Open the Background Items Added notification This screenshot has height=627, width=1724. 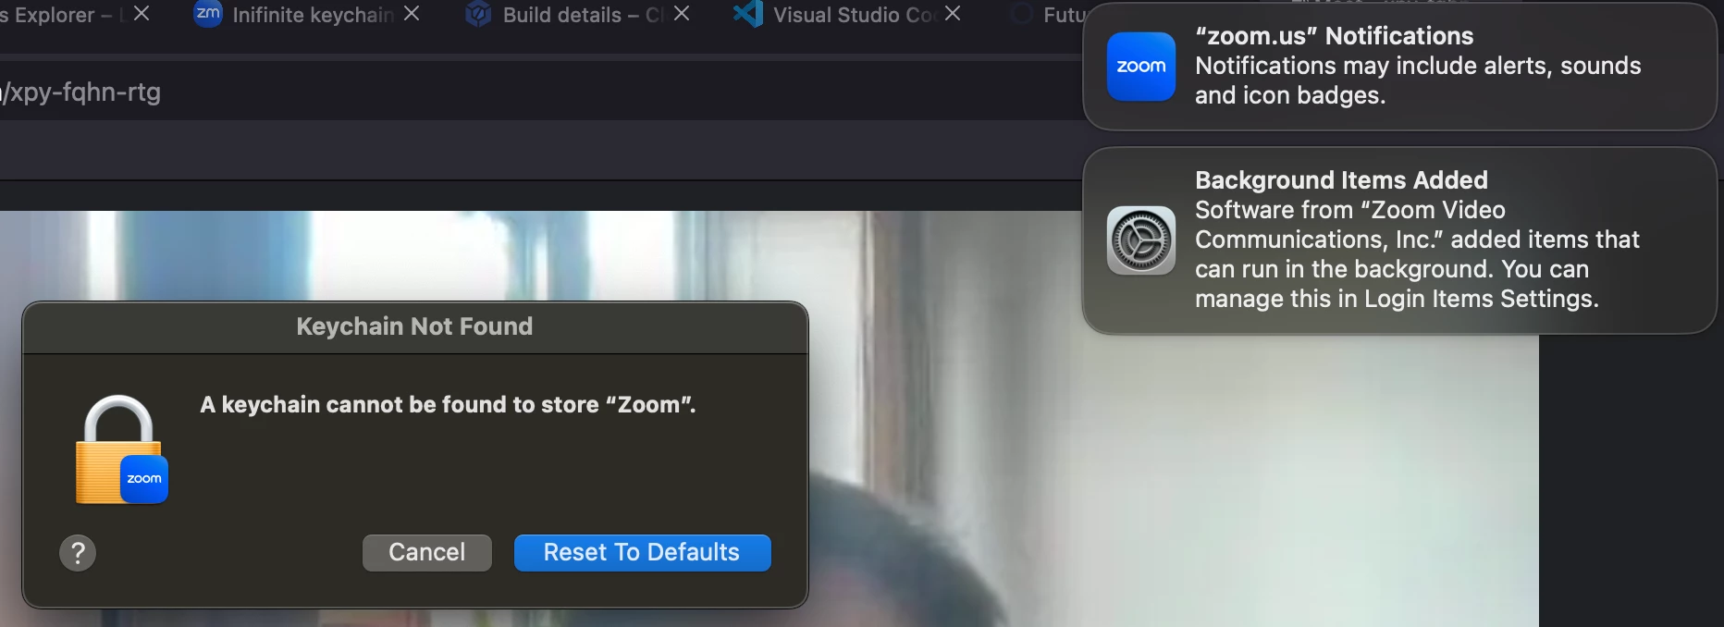(x=1399, y=240)
